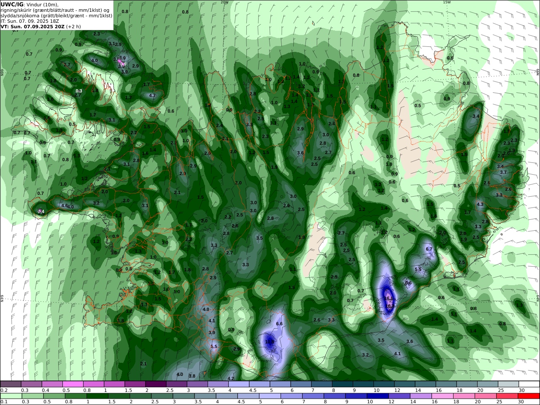Click the rain legend swatch for 0.5–0.8 mm

(x=54, y=396)
